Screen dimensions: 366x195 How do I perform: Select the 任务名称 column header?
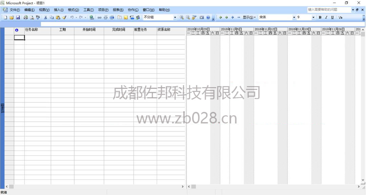pyautogui.click(x=38, y=31)
